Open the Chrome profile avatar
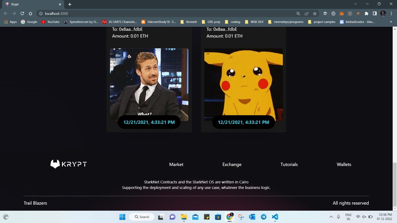This screenshot has height=223, width=397. 383,14
